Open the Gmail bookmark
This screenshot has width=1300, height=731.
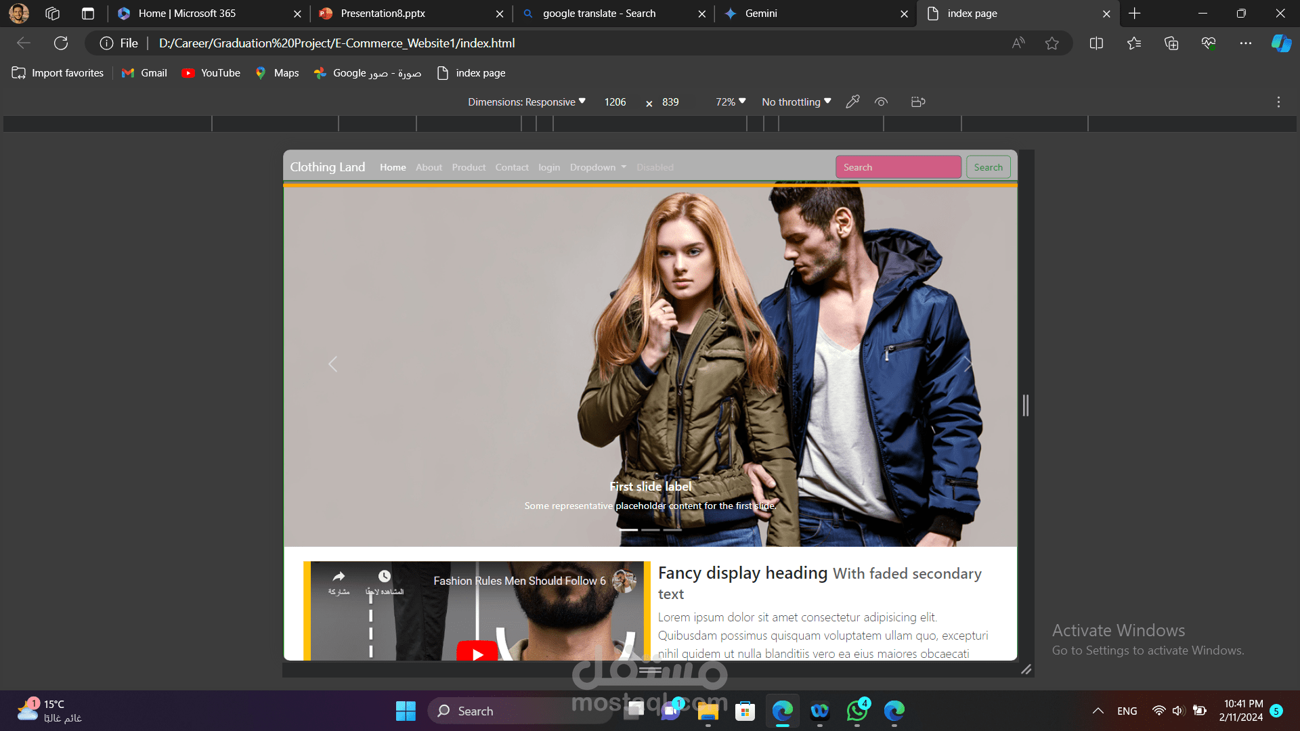pyautogui.click(x=144, y=73)
